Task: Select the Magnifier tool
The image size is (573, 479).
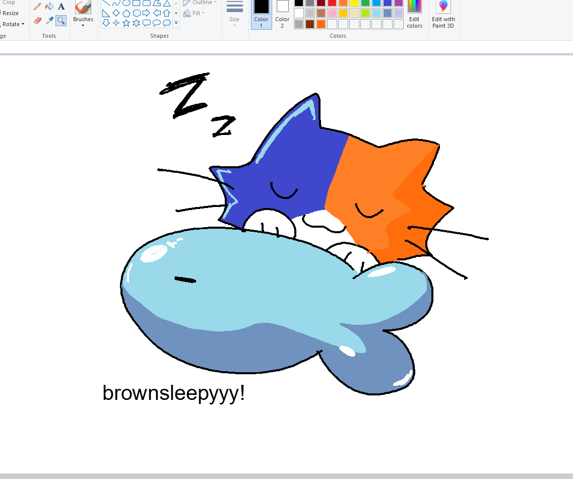Action: tap(61, 21)
